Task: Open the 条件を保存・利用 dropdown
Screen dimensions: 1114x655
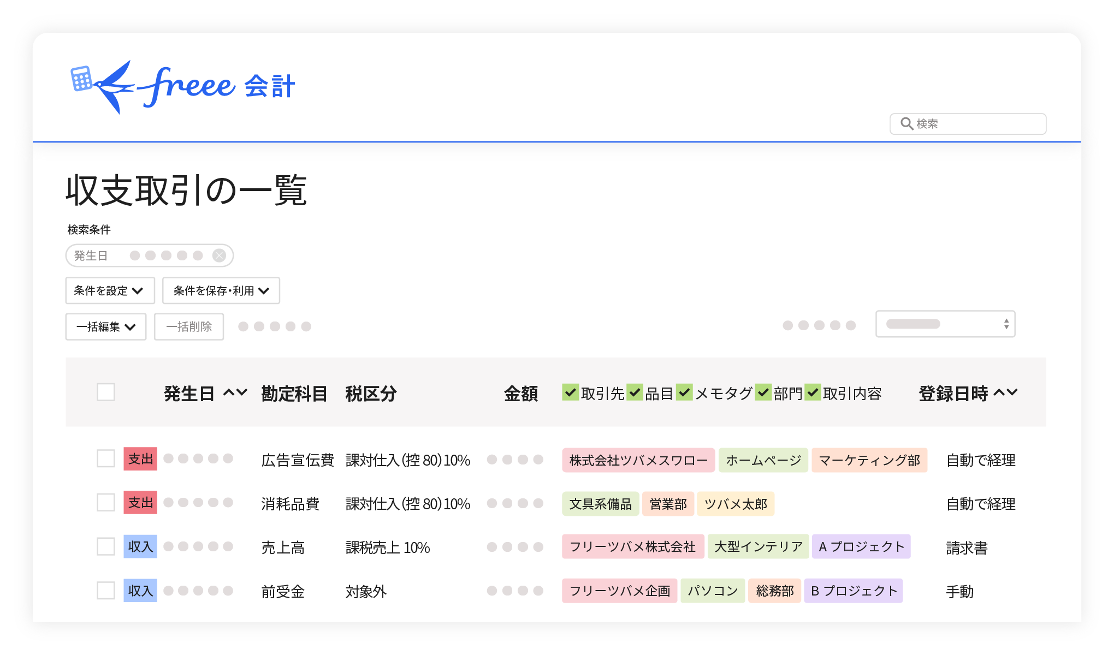Action: coord(221,290)
